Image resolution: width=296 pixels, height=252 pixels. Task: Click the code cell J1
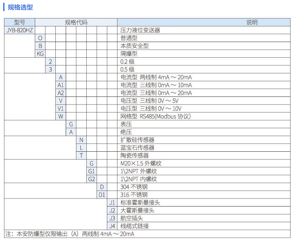pos(112,202)
